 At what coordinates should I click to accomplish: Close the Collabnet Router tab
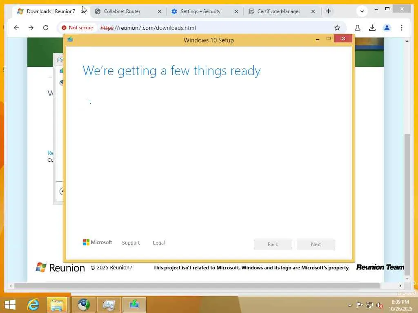(160, 11)
